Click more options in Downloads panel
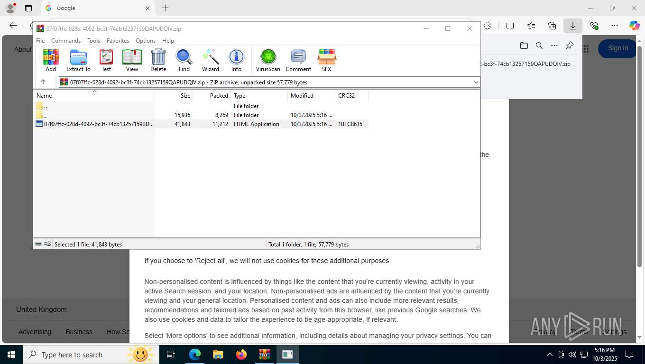The height and width of the screenshot is (364, 645). pyautogui.click(x=554, y=45)
